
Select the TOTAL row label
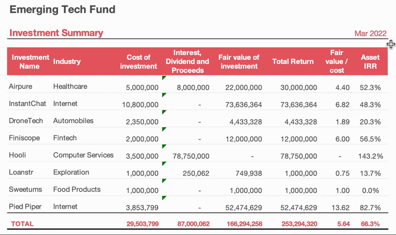pos(22,224)
